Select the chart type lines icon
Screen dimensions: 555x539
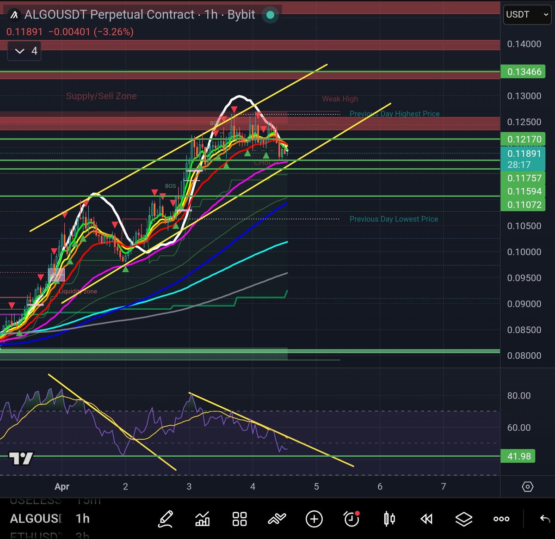tap(277, 519)
